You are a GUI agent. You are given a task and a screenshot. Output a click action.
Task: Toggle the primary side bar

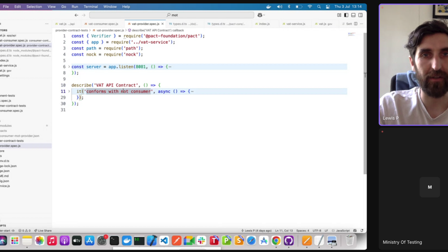click(346, 15)
